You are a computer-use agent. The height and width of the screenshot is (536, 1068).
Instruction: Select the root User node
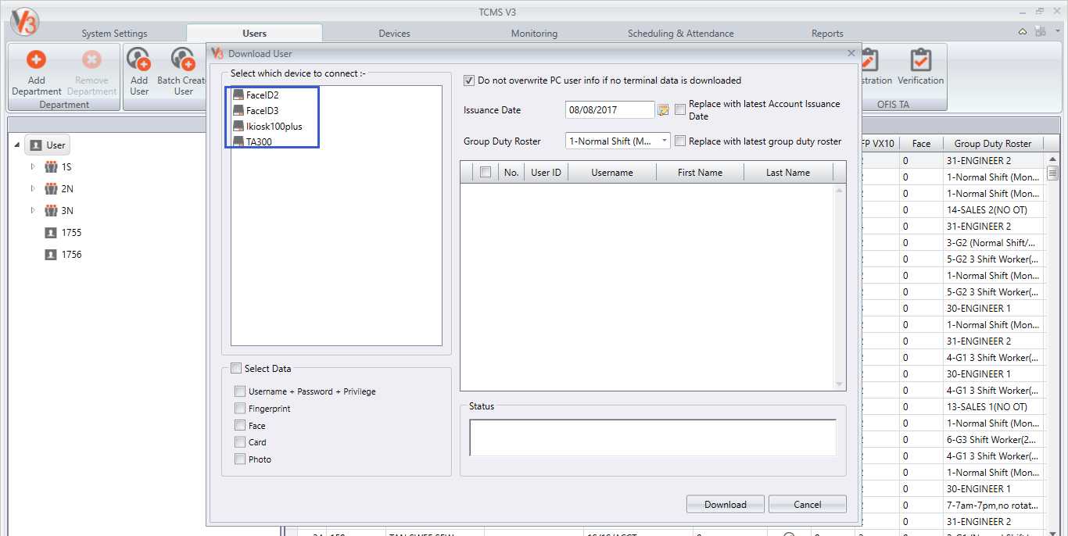[48, 145]
